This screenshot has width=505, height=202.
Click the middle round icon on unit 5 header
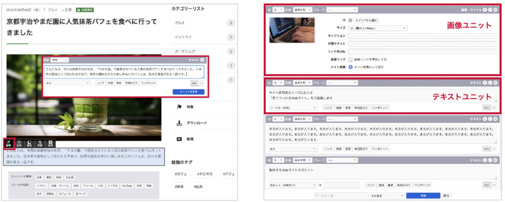pos(490,160)
